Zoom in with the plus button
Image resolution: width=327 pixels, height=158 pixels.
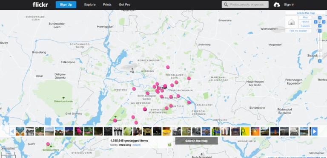320,61
